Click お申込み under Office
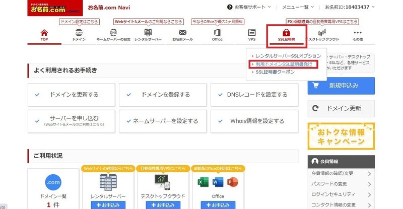The width and height of the screenshot is (403, 209). click(218, 205)
